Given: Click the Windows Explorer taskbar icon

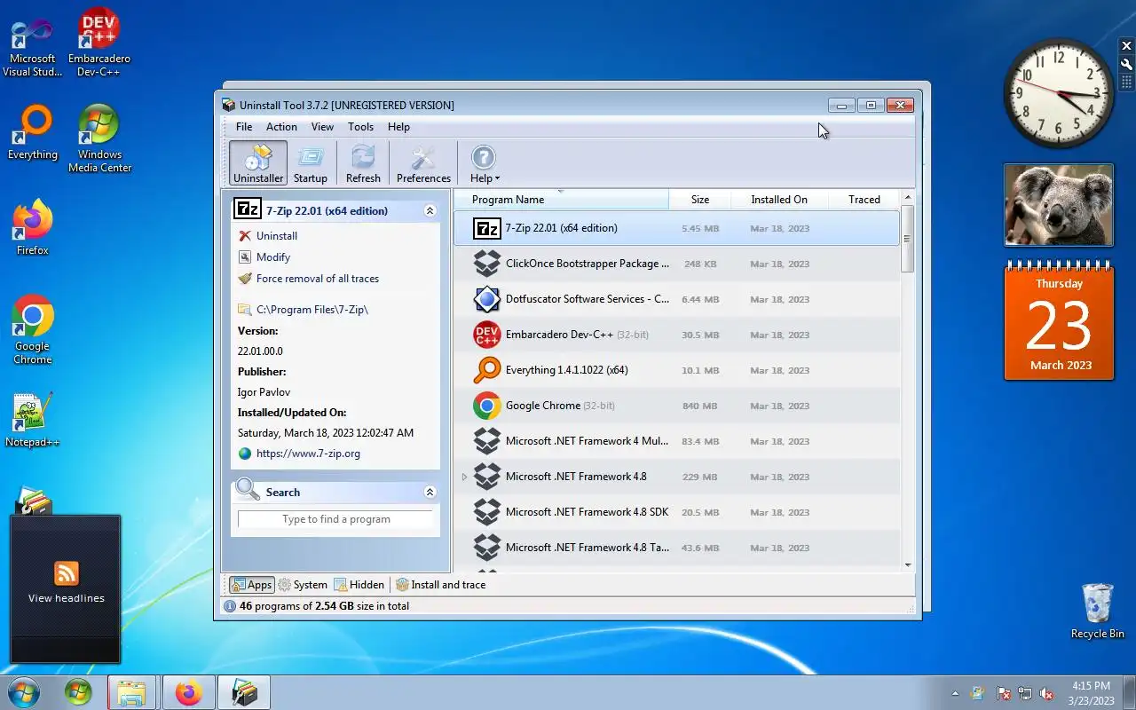Looking at the screenshot, I should click(131, 692).
